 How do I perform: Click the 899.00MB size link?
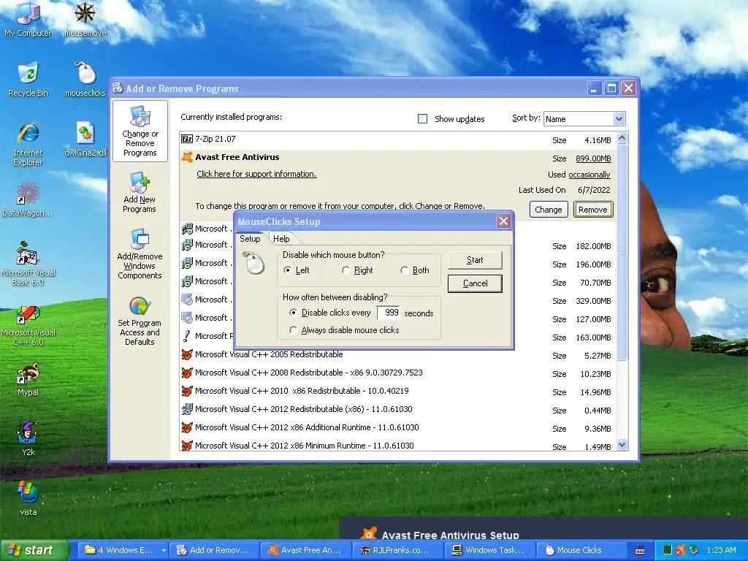(x=593, y=159)
